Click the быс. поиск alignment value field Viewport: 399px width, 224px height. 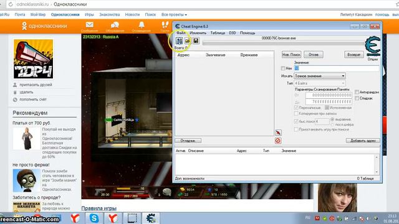click(322, 121)
